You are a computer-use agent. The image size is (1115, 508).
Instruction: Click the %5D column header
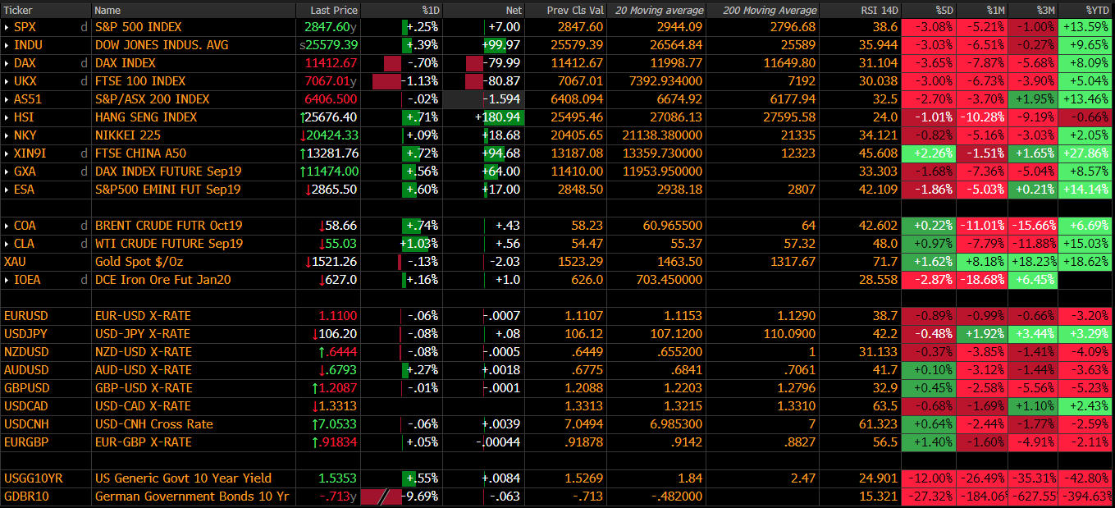click(929, 10)
